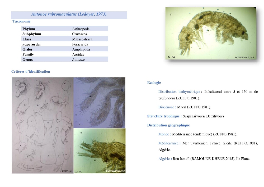
Task: Click the micrograph captioned BOUHEDDAR,2019 beside the drawing plate
Action: point(100,151)
